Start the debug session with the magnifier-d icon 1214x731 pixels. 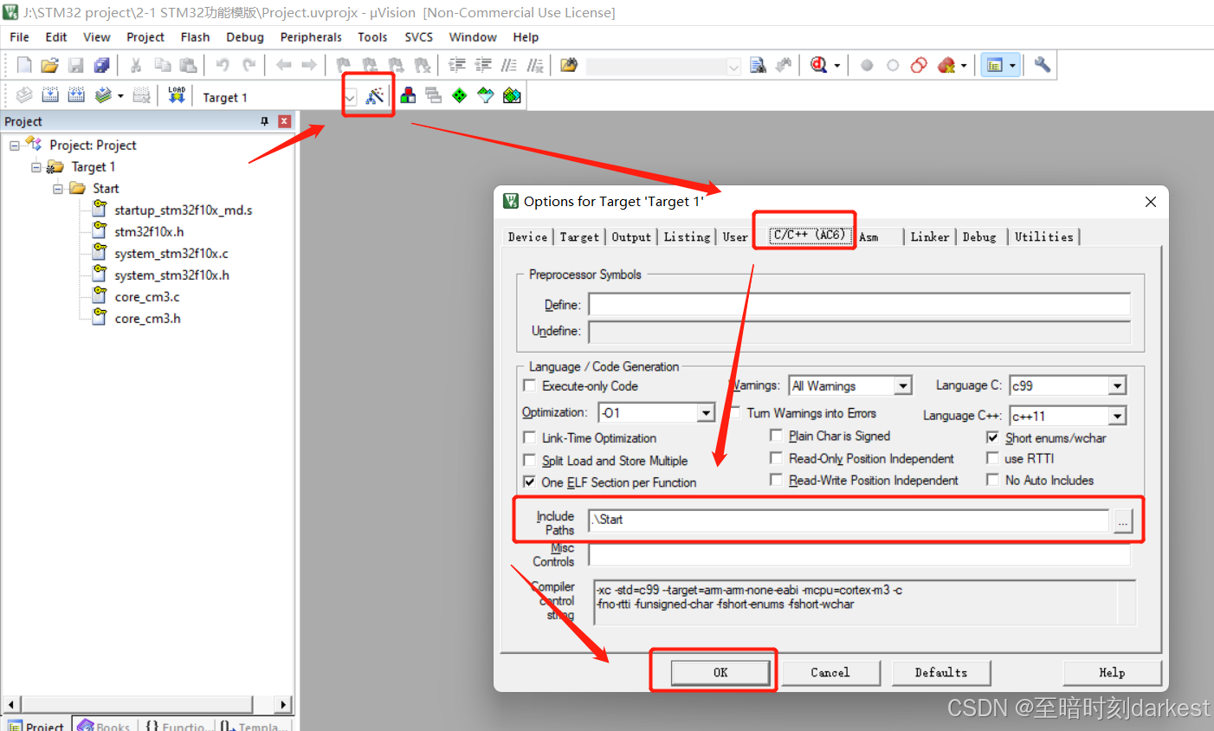coord(818,65)
